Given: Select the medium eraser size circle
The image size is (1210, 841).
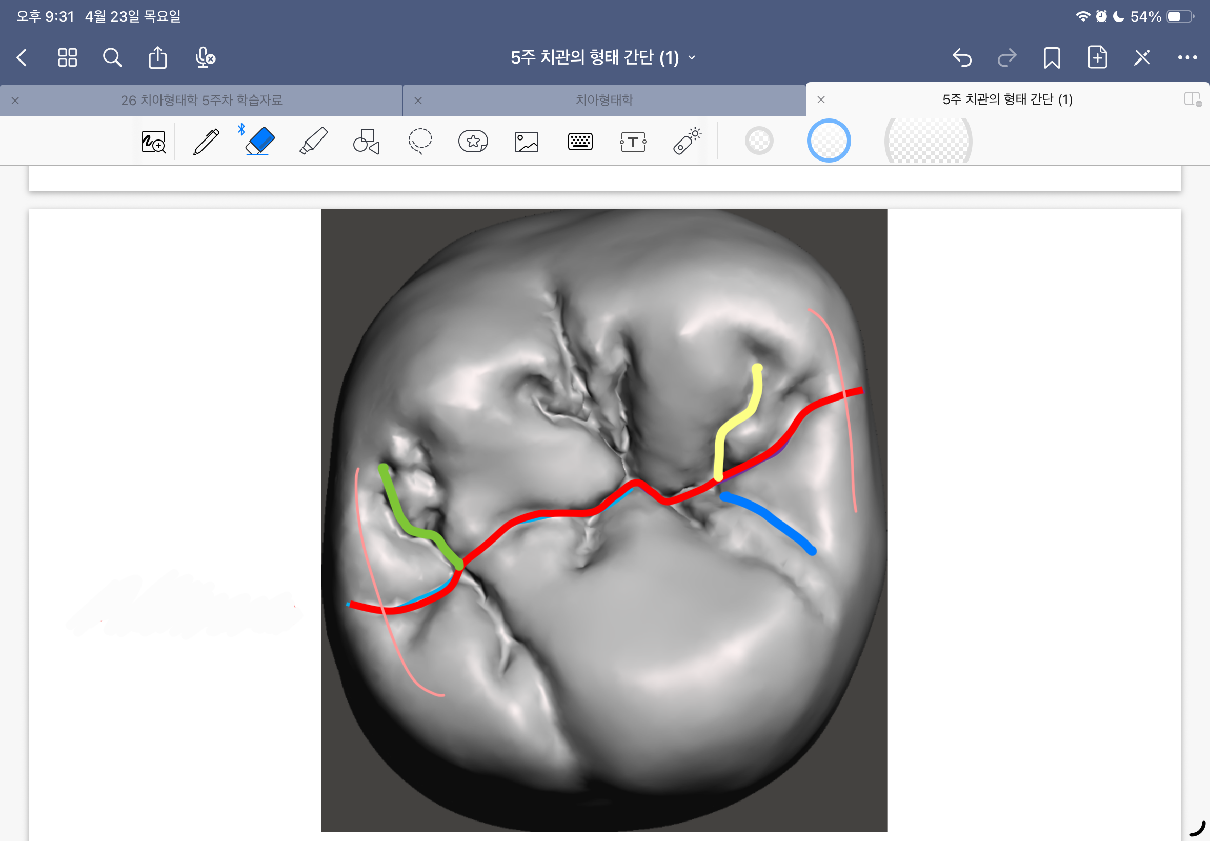Looking at the screenshot, I should [x=828, y=141].
